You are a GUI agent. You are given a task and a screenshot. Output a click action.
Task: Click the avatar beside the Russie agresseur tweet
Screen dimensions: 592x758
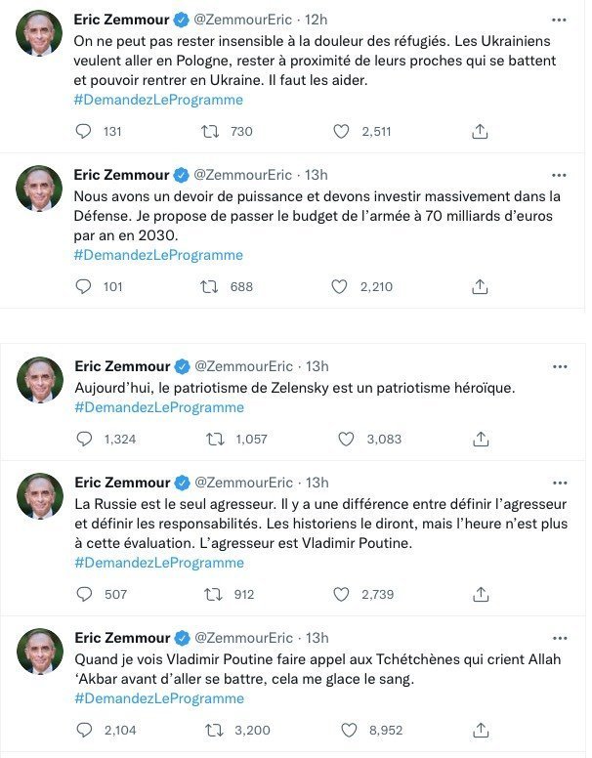[x=40, y=496]
